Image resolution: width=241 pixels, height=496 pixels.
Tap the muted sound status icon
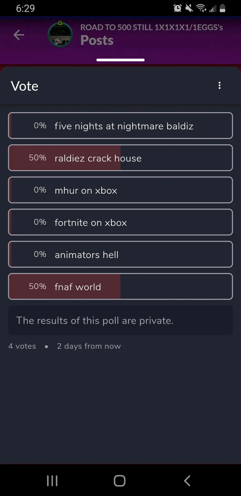click(189, 8)
